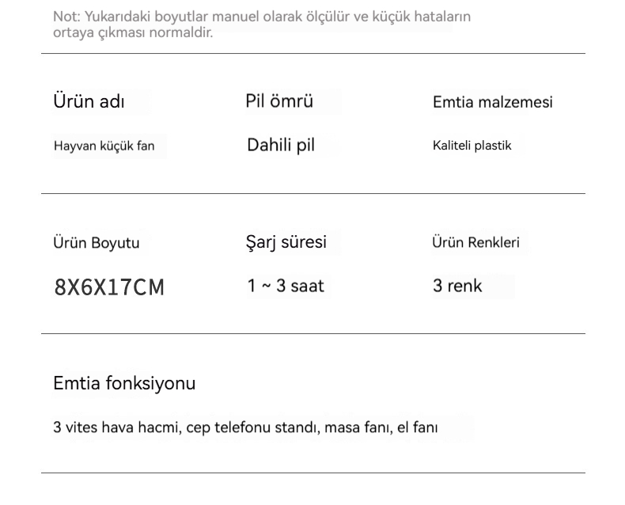Select the '8X6X17CM' dimension text
Viewport: 625px width, 505px height.
(x=109, y=287)
